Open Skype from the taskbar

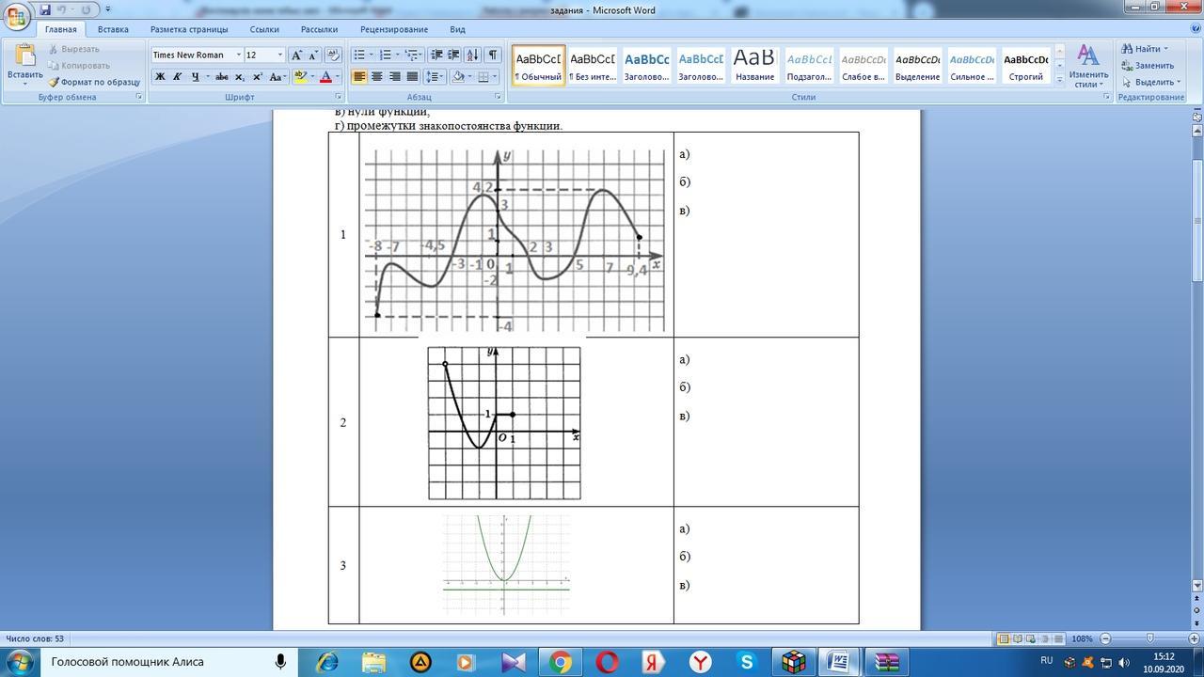pyautogui.click(x=747, y=662)
